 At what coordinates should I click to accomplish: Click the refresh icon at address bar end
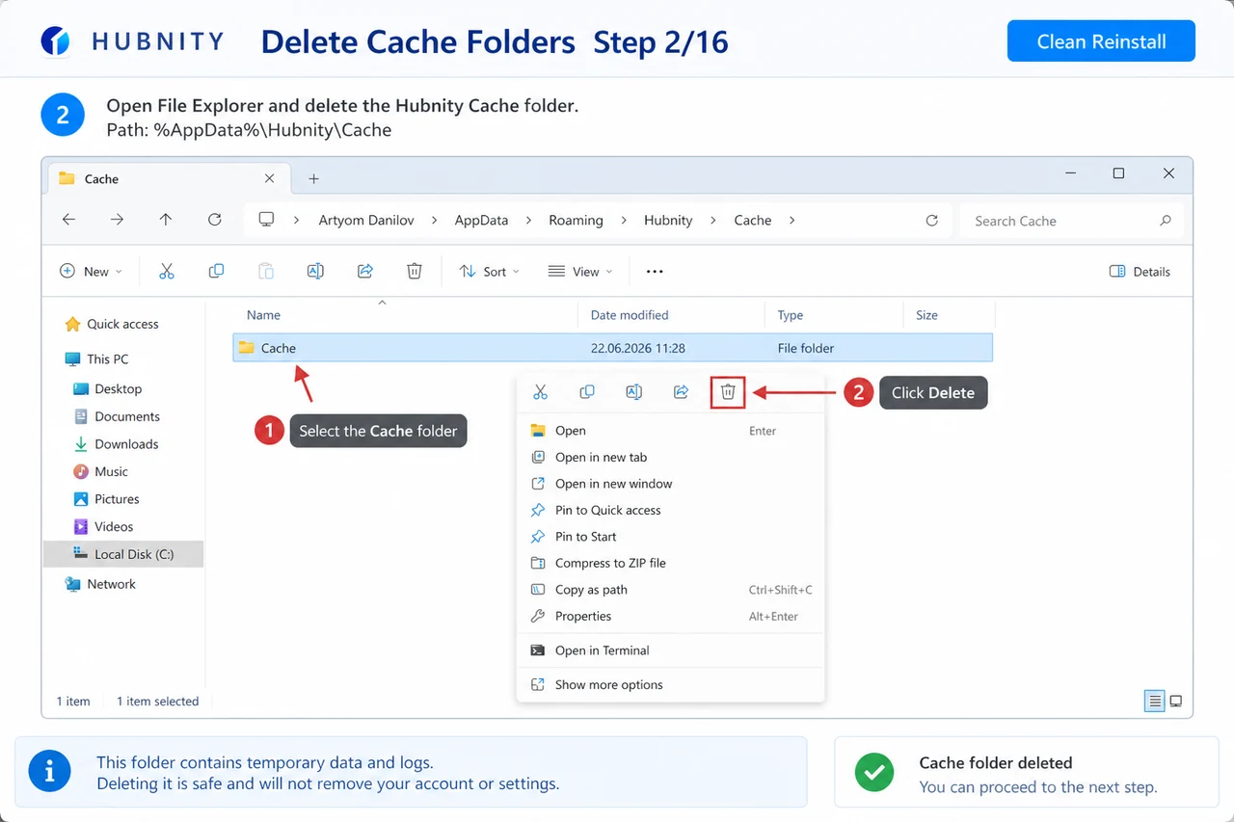931,221
